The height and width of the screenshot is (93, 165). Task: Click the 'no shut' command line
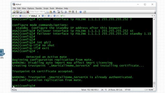[x=33, y=45]
